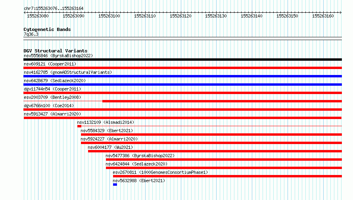Open the nsv609121 (Cooper2011) label
Screen dimensions: 353x200
click(x=50, y=64)
